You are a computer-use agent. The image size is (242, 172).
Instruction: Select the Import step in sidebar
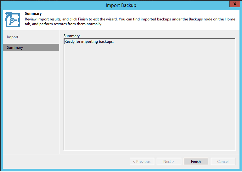(x=13, y=37)
